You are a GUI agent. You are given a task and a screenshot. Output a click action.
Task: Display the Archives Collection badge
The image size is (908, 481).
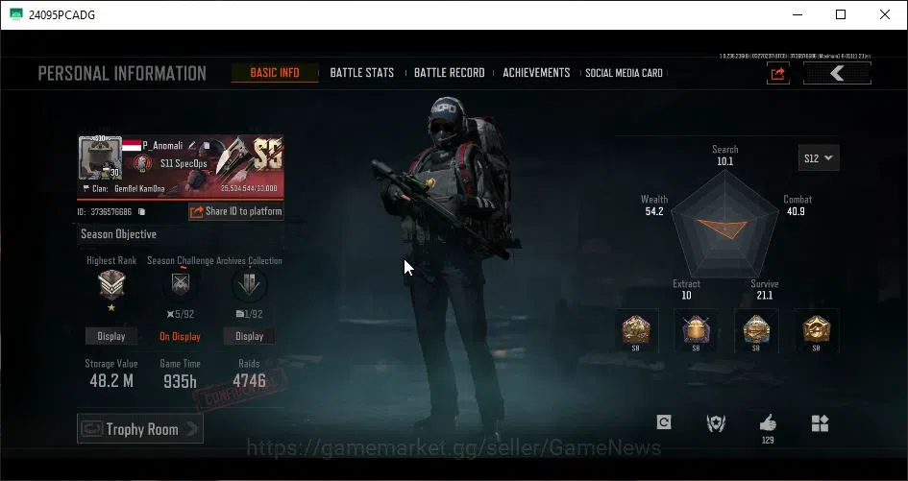pyautogui.click(x=250, y=336)
